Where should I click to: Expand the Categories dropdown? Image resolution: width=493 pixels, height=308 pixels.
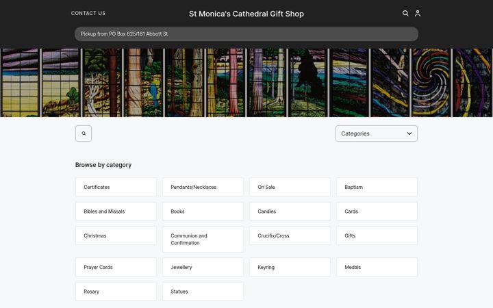pyautogui.click(x=377, y=133)
